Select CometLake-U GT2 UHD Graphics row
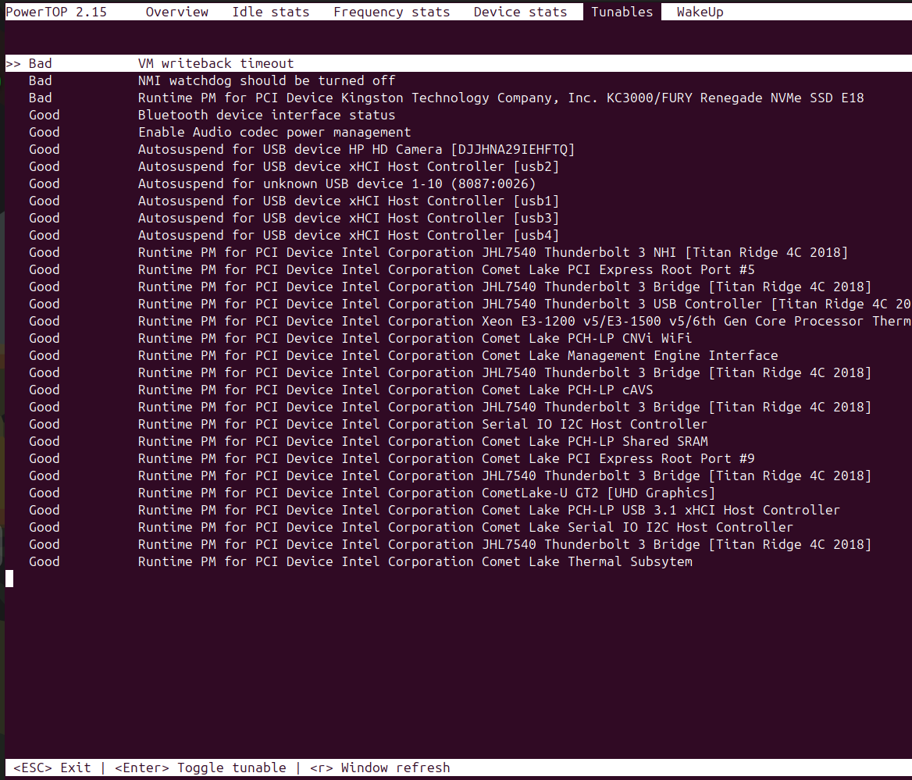This screenshot has width=912, height=780. (x=426, y=493)
